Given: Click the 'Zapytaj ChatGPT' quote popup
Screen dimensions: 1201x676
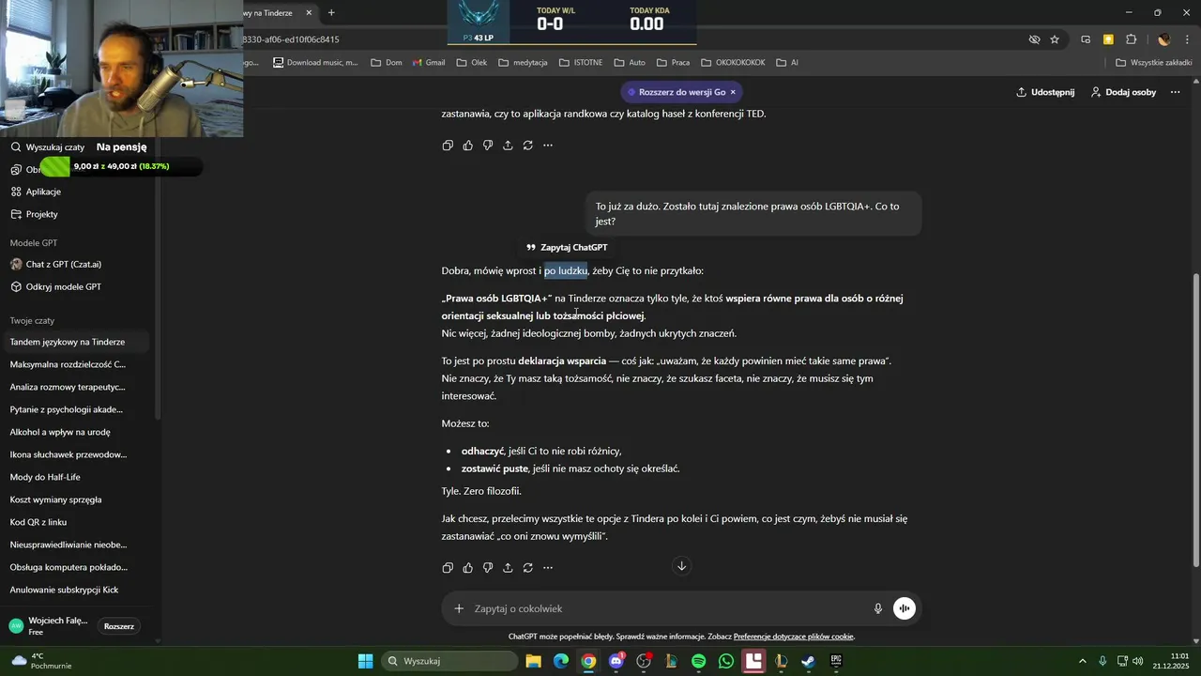Looking at the screenshot, I should pyautogui.click(x=567, y=248).
